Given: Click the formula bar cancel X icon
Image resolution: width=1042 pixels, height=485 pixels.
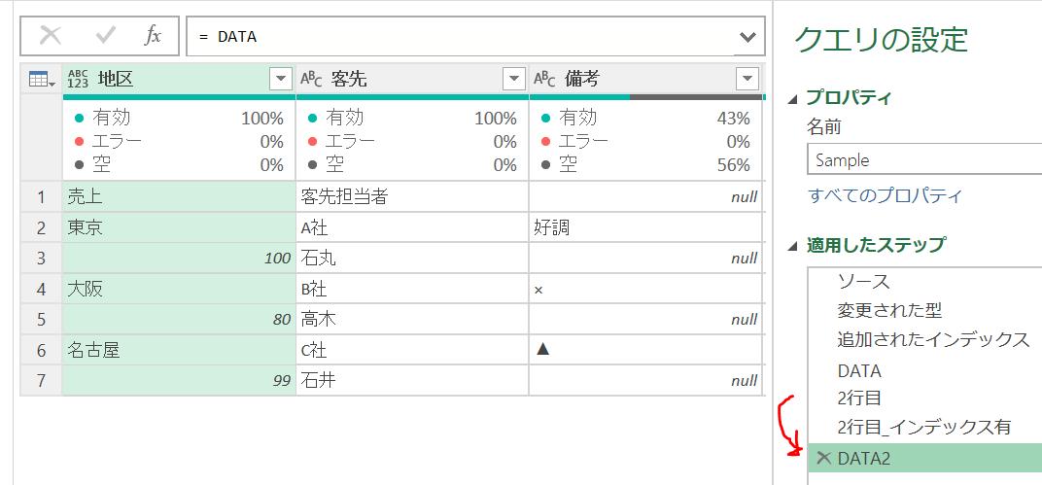Looking at the screenshot, I should (51, 36).
